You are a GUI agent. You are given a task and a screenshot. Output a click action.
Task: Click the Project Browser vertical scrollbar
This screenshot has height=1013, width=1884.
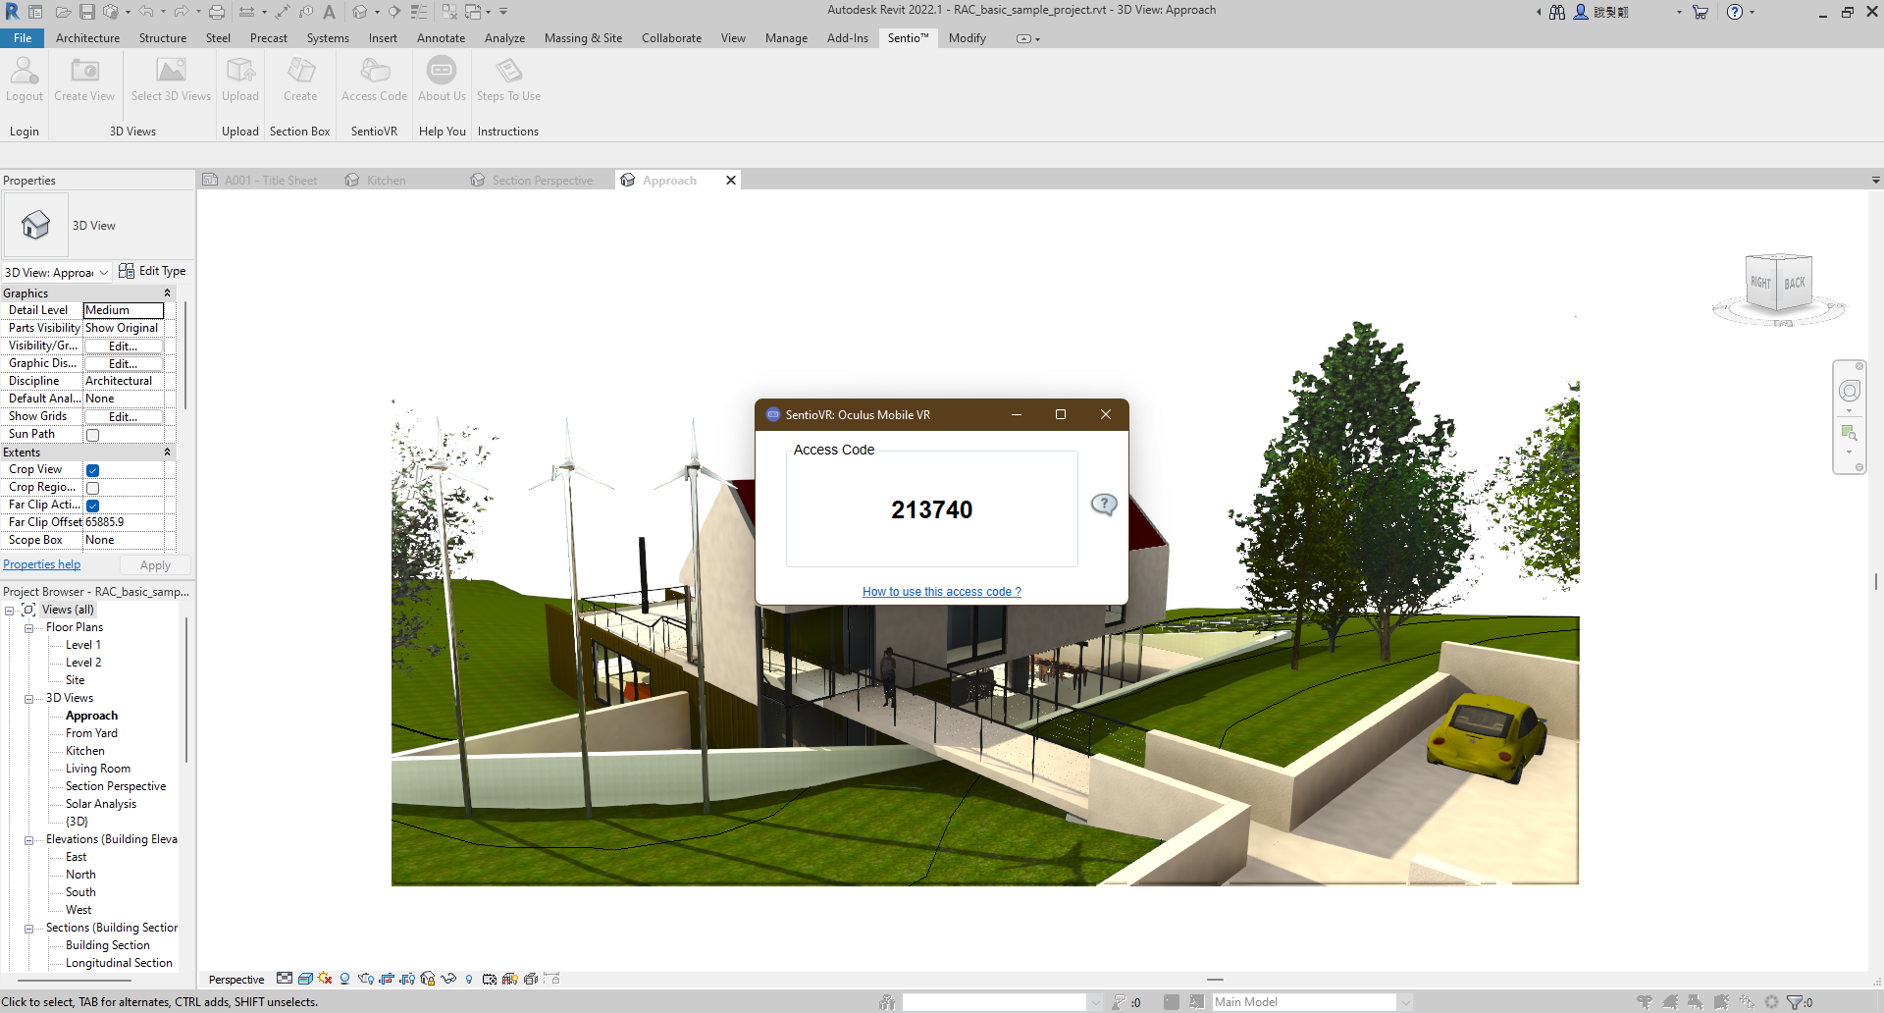[185, 690]
